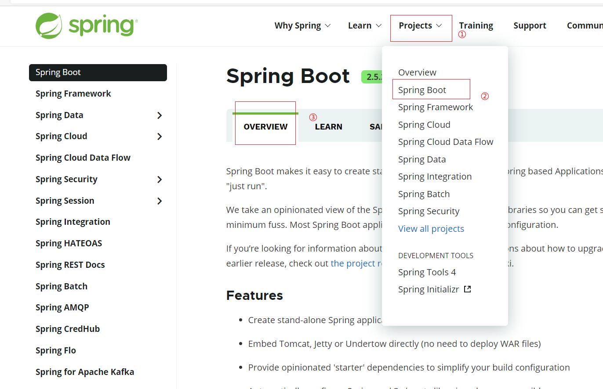This screenshot has width=603, height=389.
Task: Expand Spring Session chevron in sidebar
Action: click(160, 201)
